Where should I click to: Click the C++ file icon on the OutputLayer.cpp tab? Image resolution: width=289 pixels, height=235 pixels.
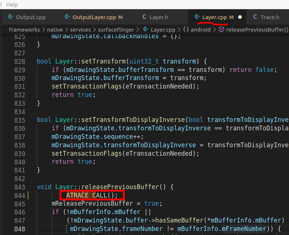pyautogui.click(x=67, y=17)
